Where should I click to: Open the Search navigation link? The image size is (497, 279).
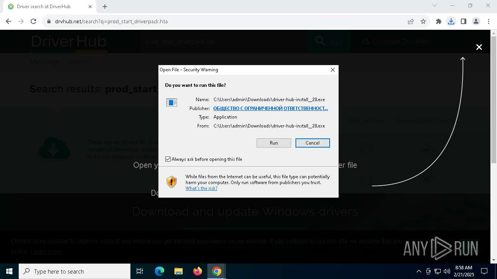tap(79, 61)
